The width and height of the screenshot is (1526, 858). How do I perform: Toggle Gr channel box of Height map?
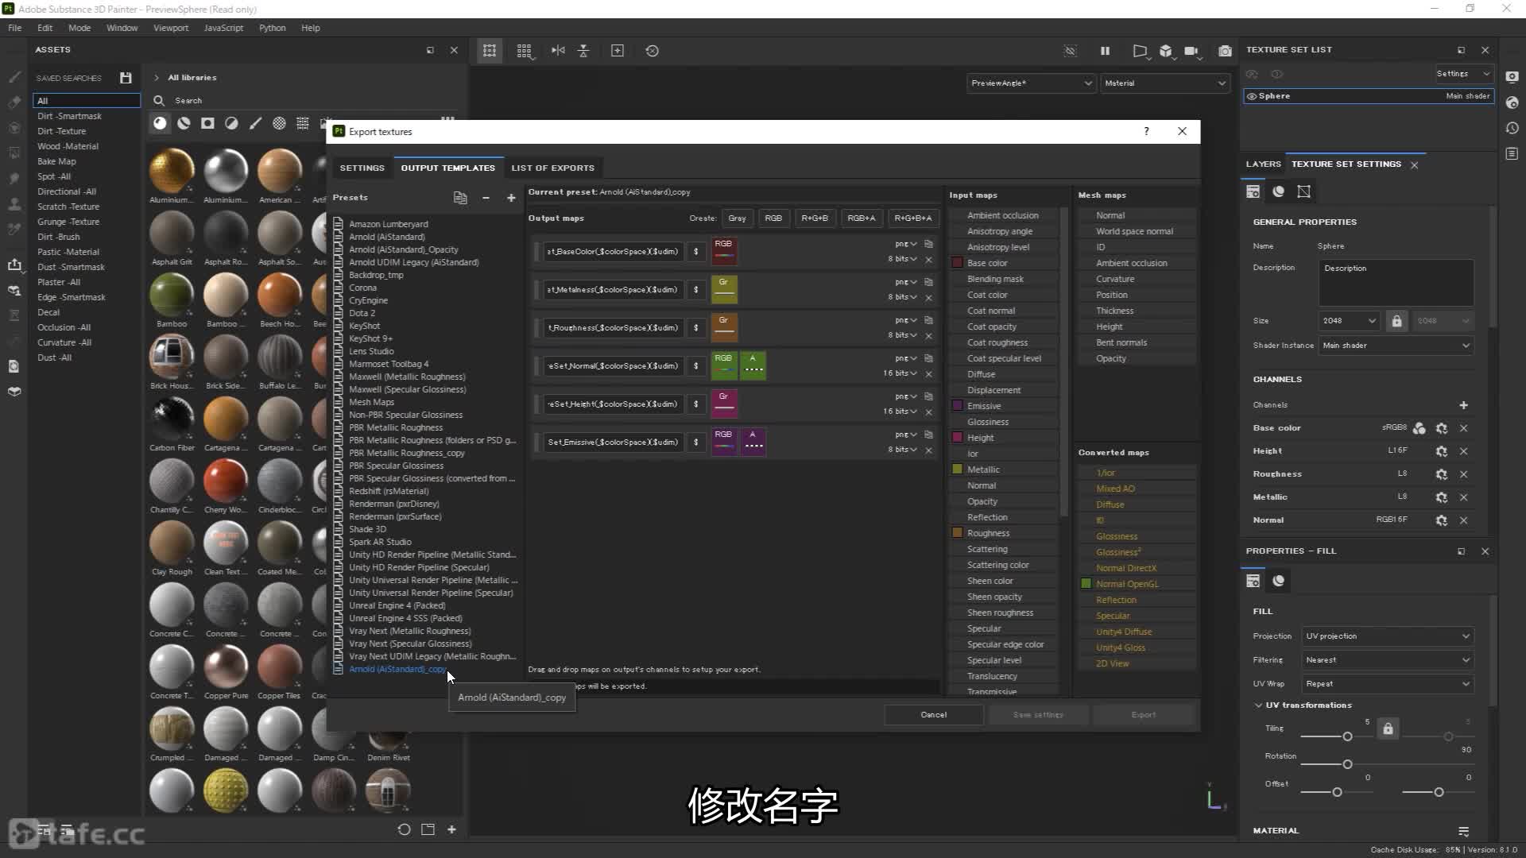click(724, 404)
